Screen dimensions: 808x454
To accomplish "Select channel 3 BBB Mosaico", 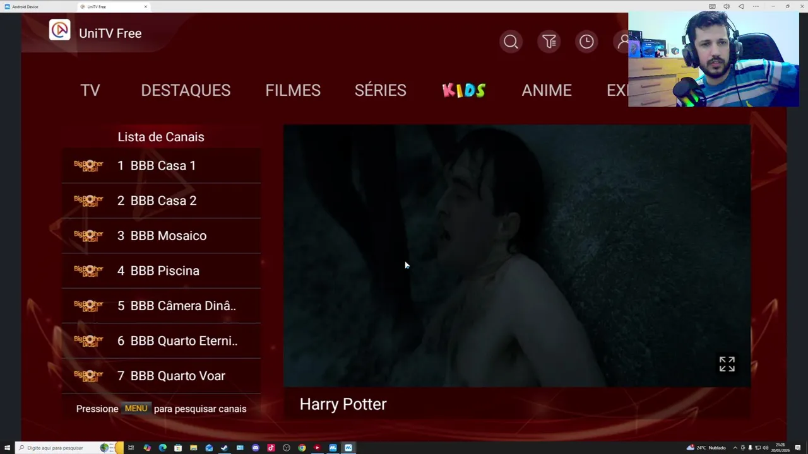I will point(161,236).
